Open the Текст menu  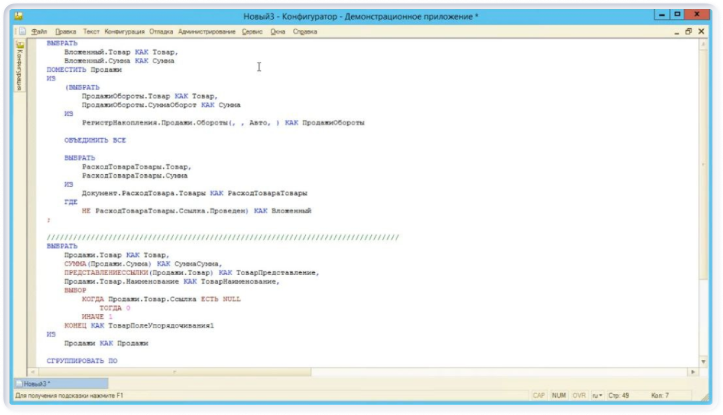91,32
